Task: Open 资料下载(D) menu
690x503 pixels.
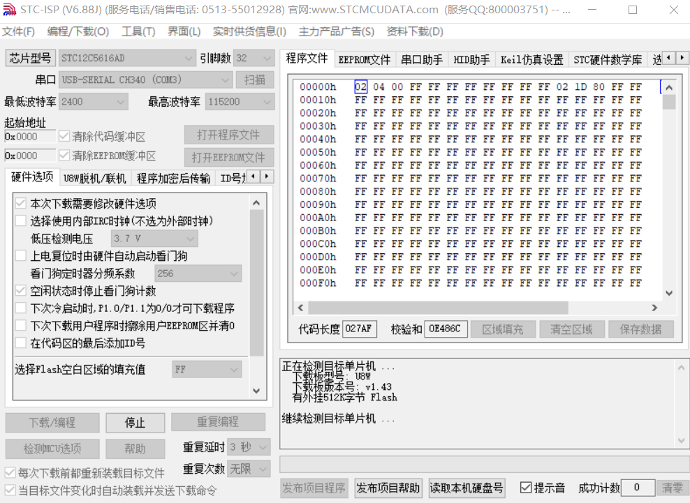Action: point(415,31)
